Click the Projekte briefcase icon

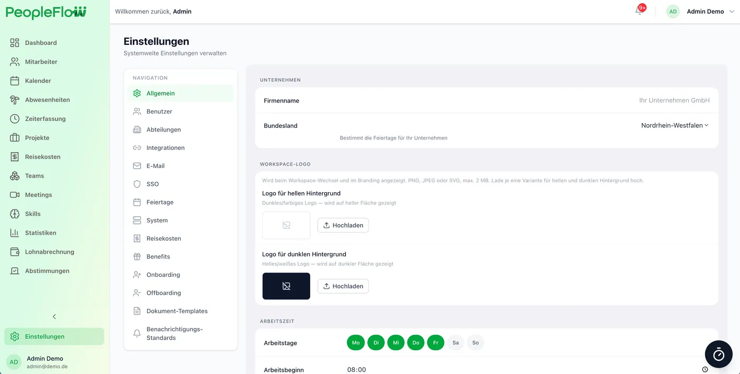coord(15,138)
